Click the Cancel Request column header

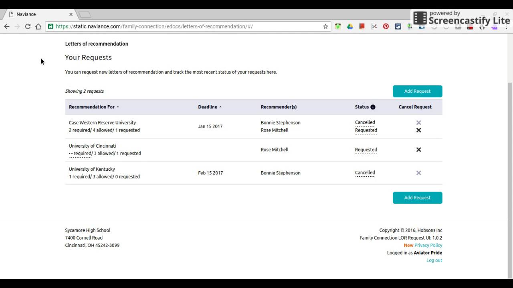tap(415, 107)
